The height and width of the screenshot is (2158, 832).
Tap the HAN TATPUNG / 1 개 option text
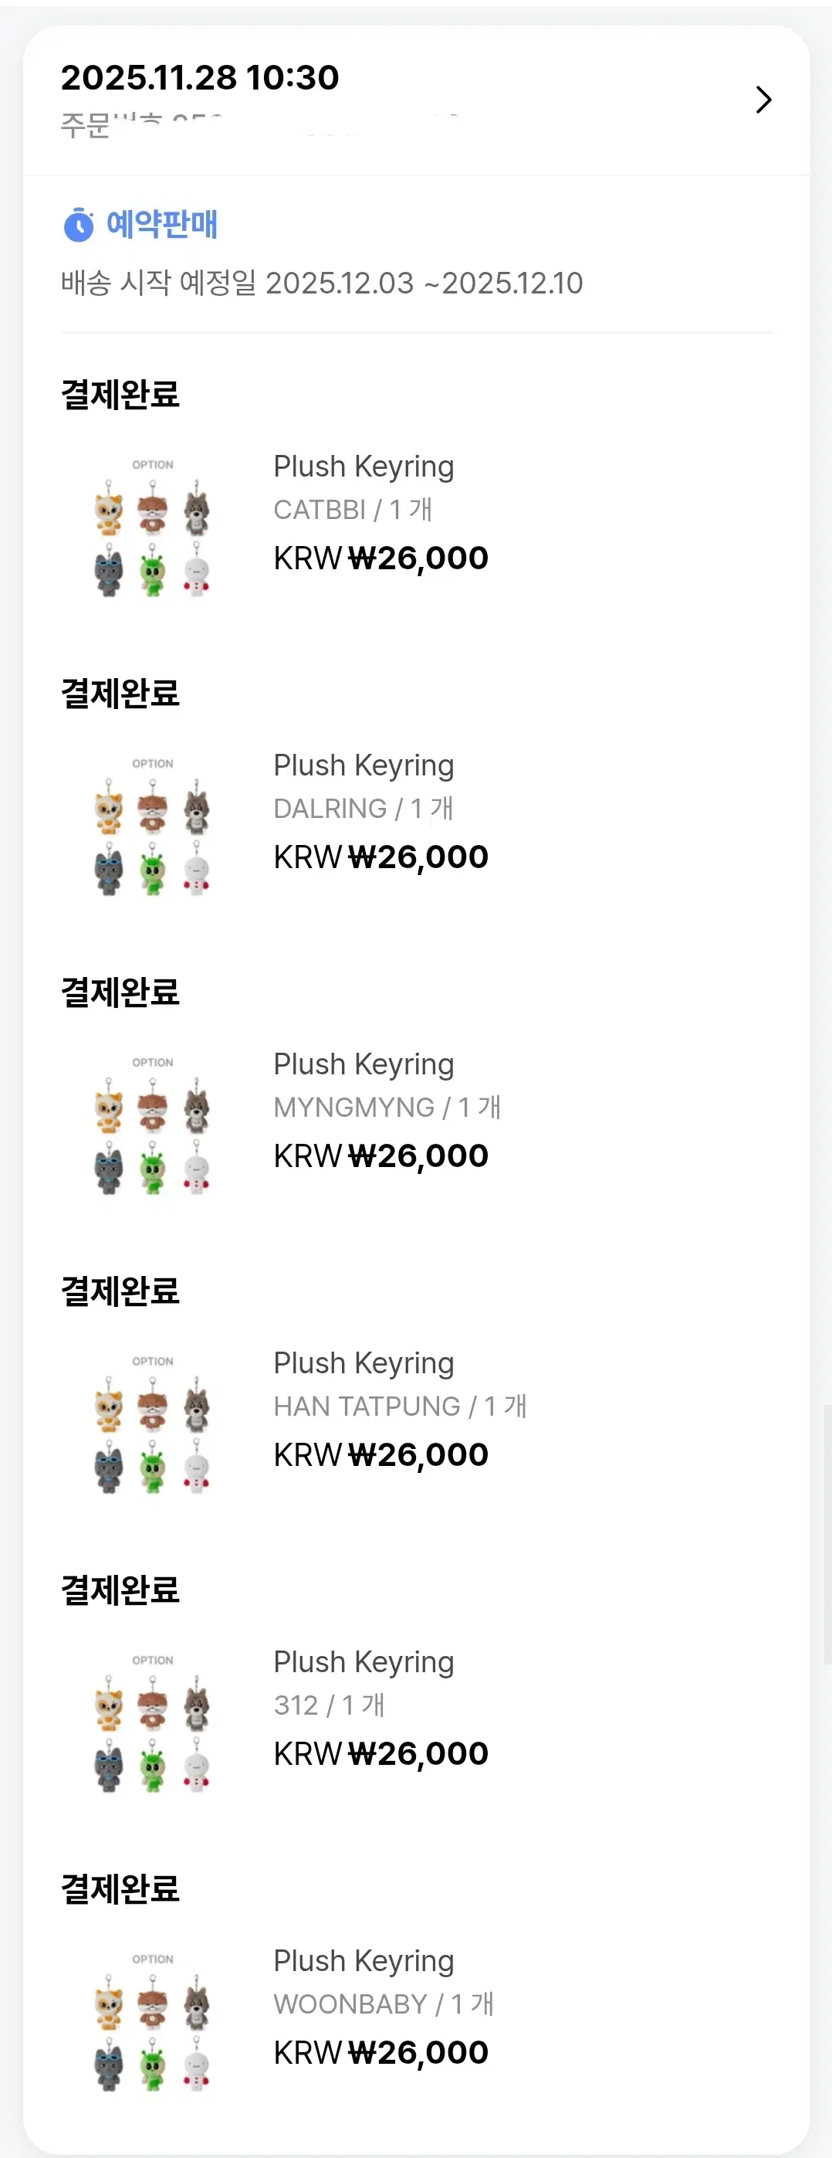[400, 1406]
